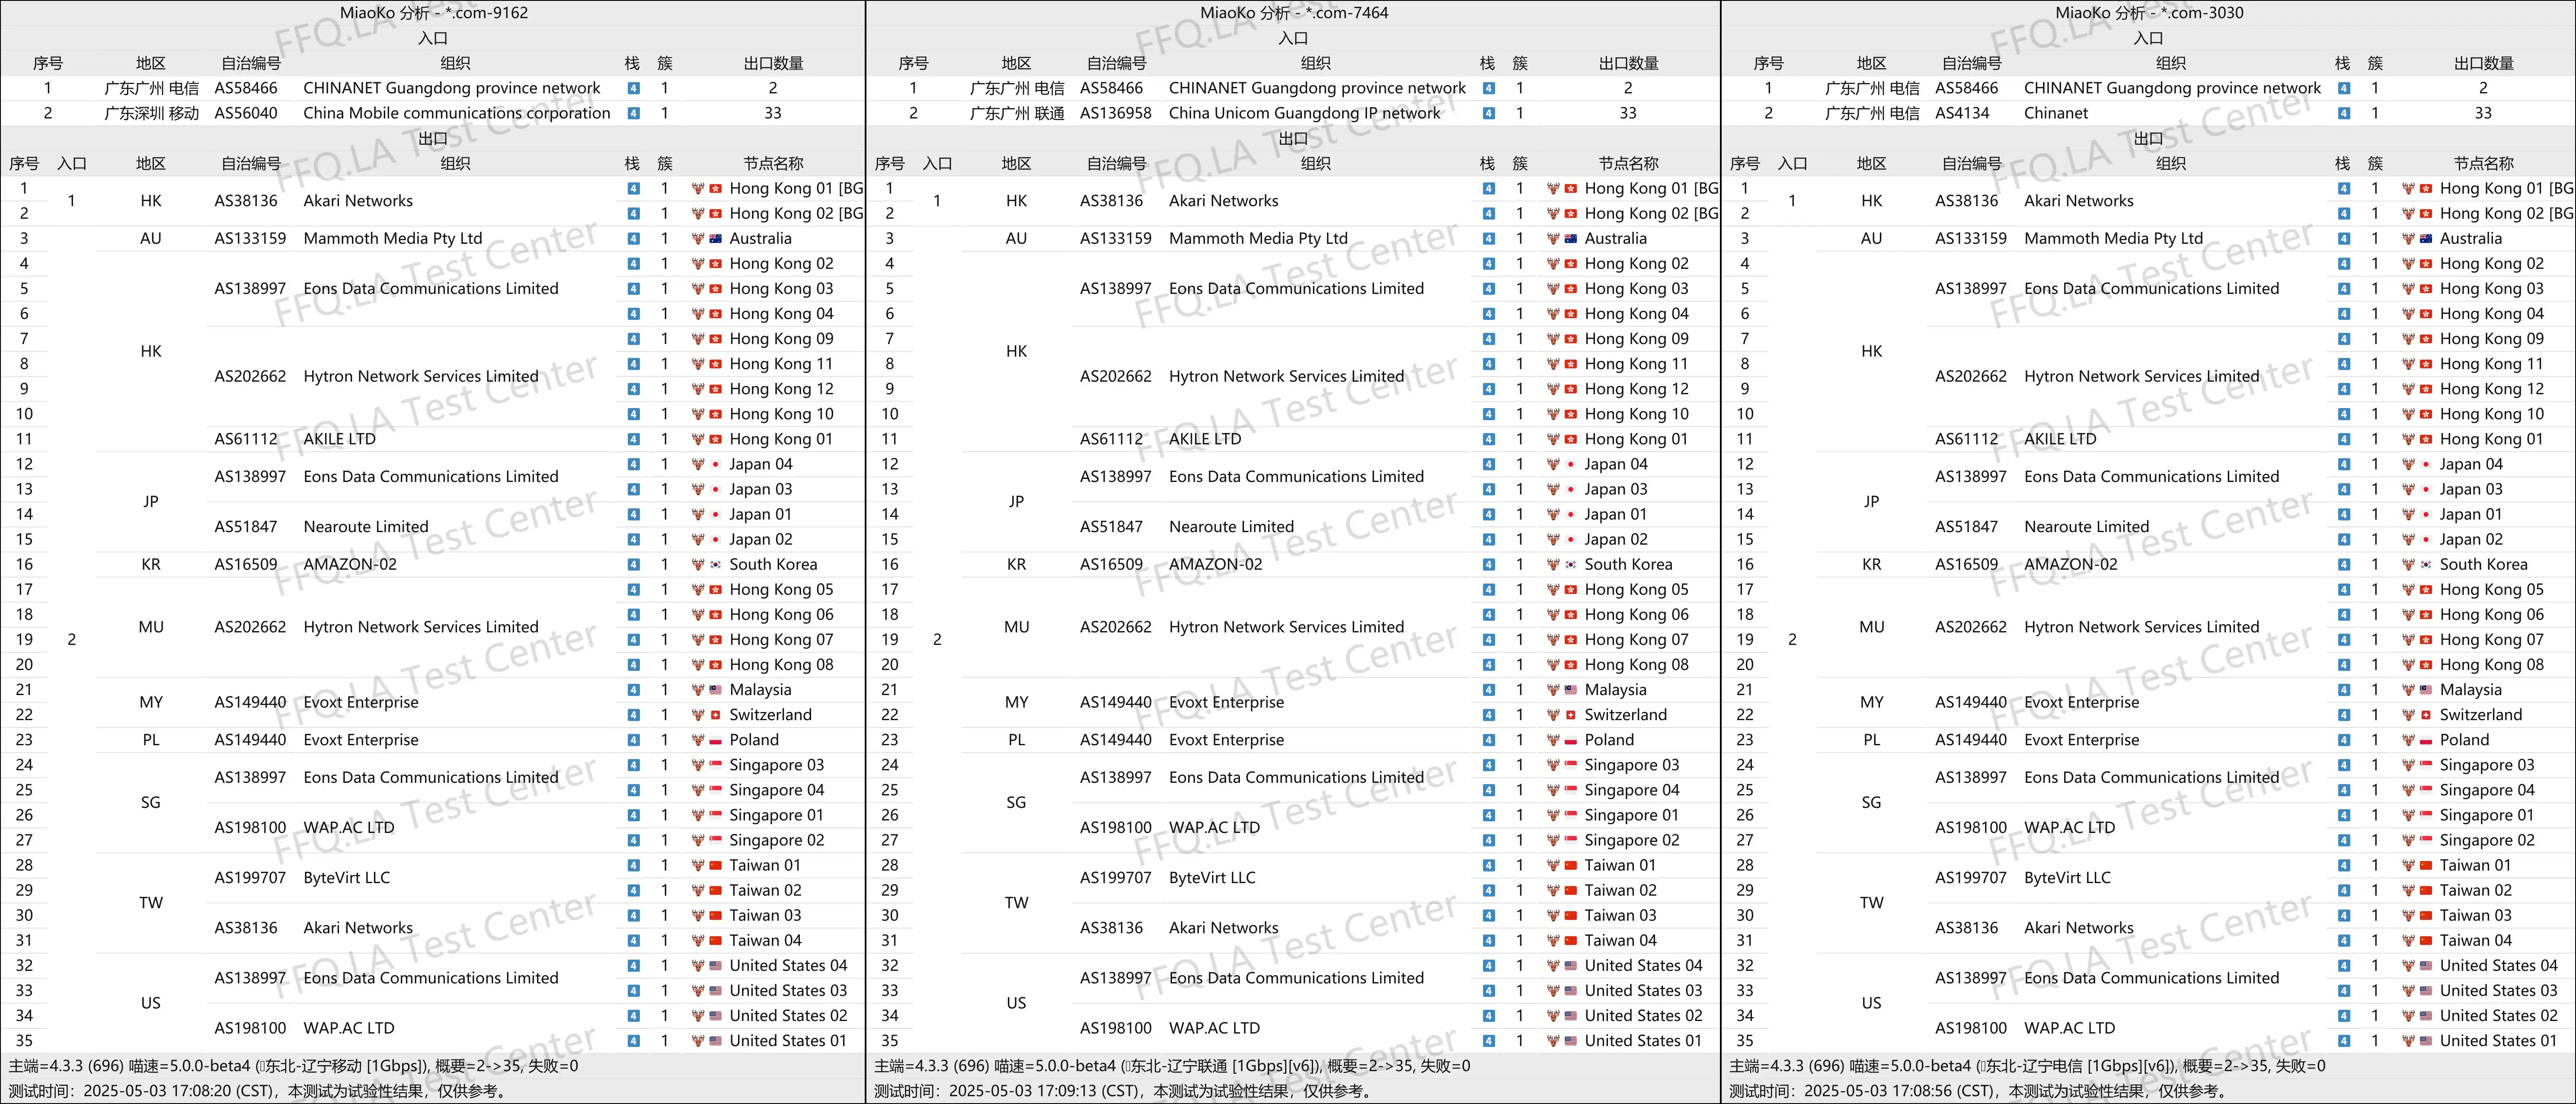2576x1104 pixels.
Task: Click the Australia flag icon in the com-3030 table
Action: [x=2426, y=239]
